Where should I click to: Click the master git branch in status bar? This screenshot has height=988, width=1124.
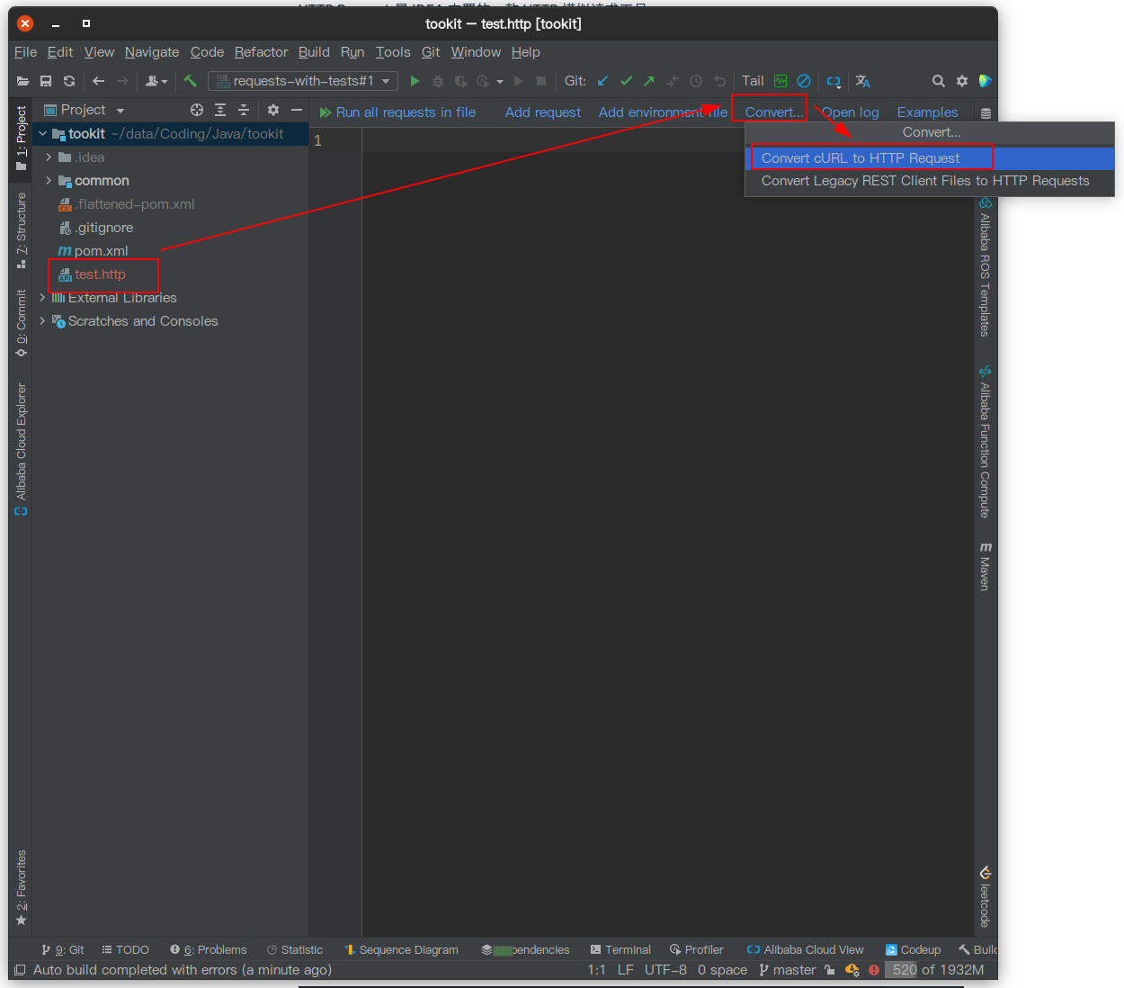(788, 970)
